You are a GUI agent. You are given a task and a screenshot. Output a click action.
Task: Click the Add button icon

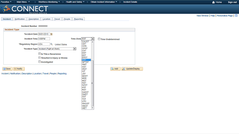112,69
